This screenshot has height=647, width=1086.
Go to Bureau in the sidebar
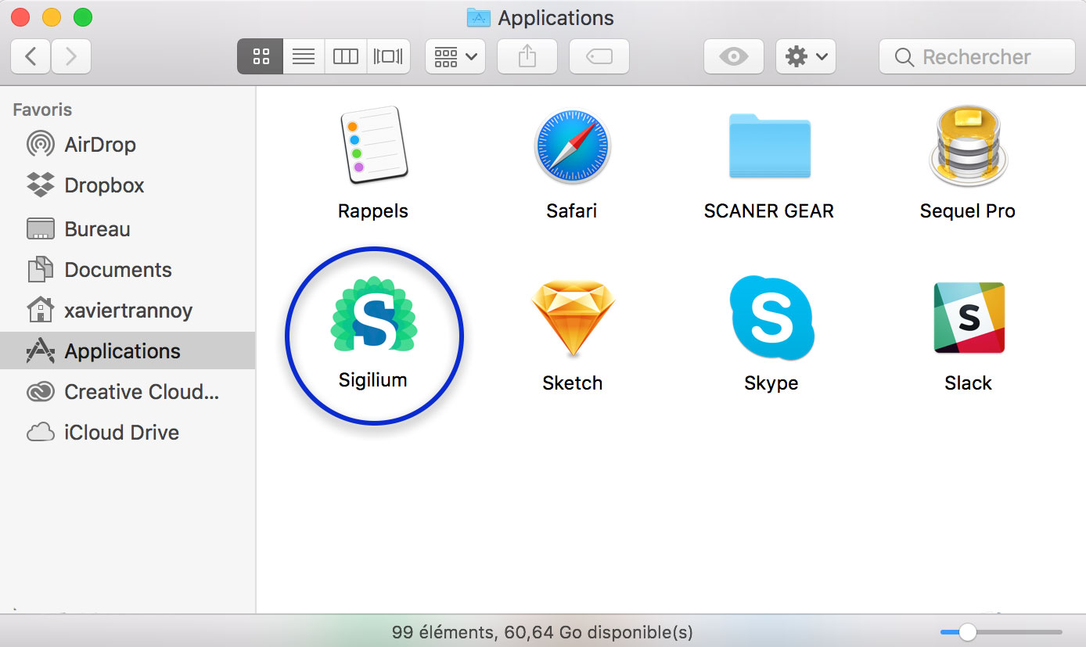[128, 229]
